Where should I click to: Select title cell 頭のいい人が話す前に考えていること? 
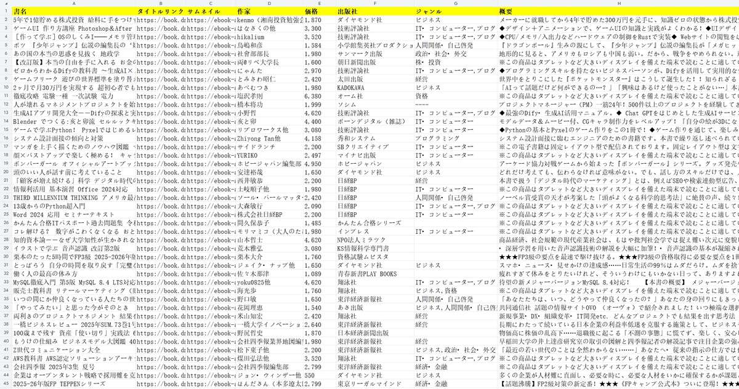[x=74, y=173]
